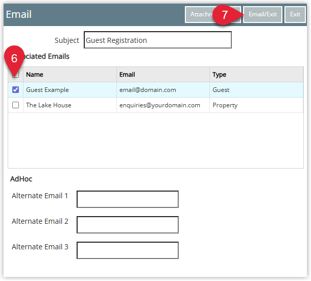Focus the Alternate Email 2 field
Screen dimensions: 311x281
pos(128,225)
